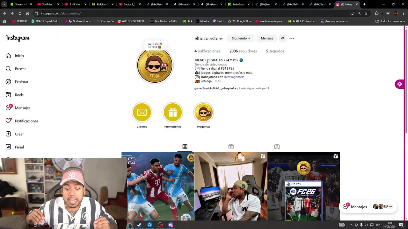Viewport: 408px width, 229px height.
Task: Click similar accounts add-person icon
Action: click(282, 38)
